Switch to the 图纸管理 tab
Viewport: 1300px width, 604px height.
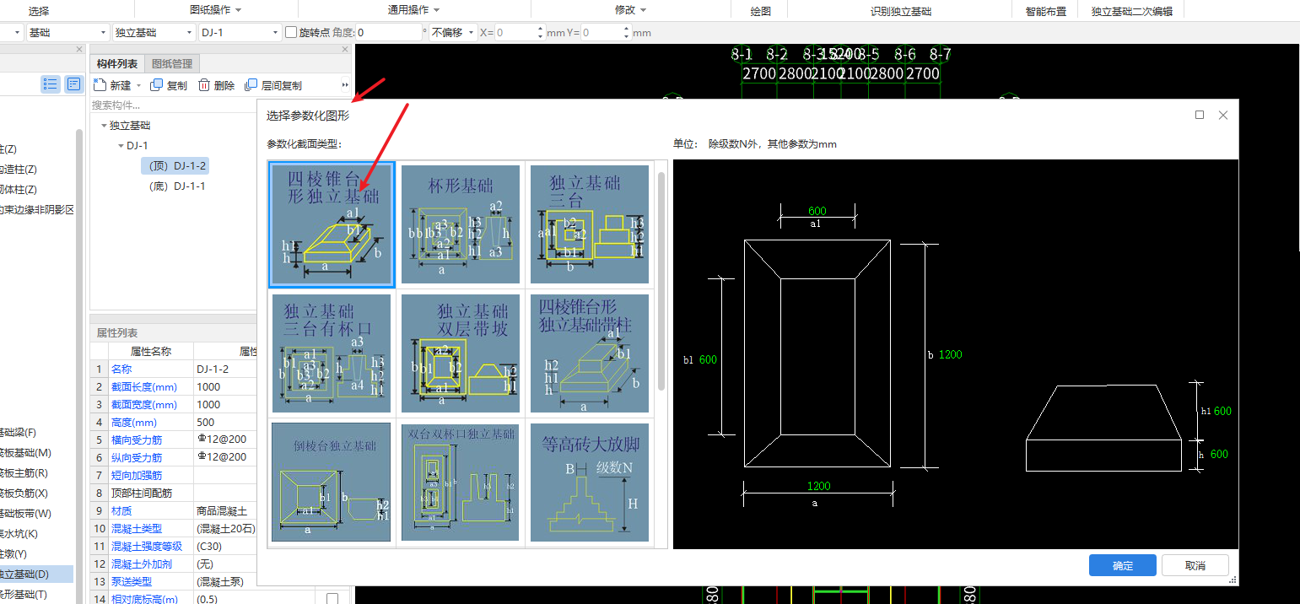[x=171, y=63]
